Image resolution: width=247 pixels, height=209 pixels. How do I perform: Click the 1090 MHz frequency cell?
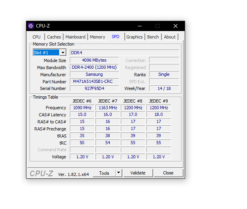point(82,108)
